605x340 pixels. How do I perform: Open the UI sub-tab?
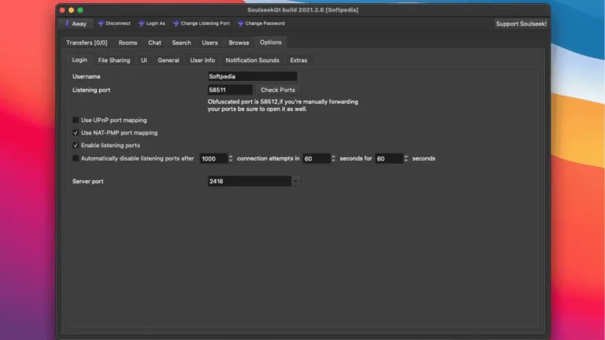click(x=144, y=60)
